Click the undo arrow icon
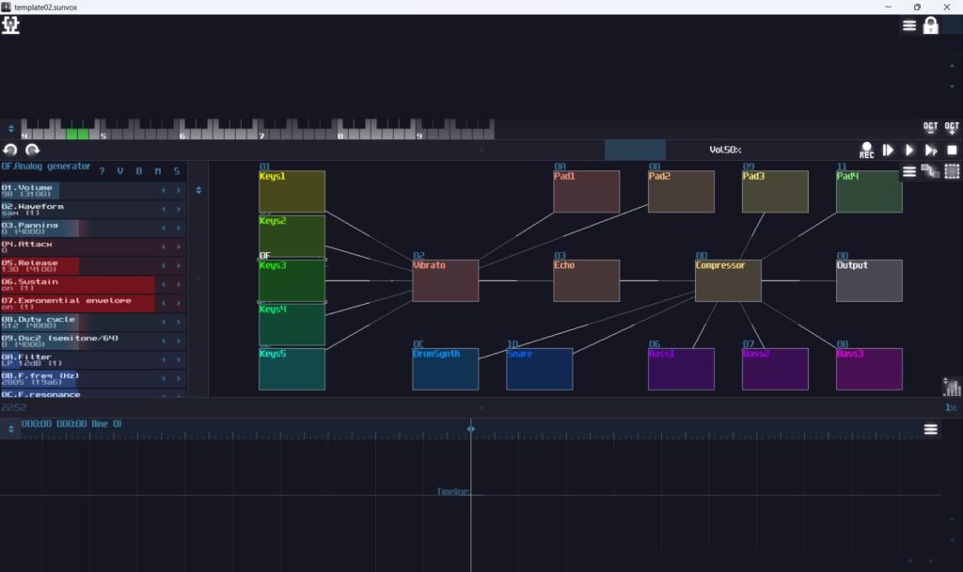This screenshot has height=572, width=963. [10, 150]
